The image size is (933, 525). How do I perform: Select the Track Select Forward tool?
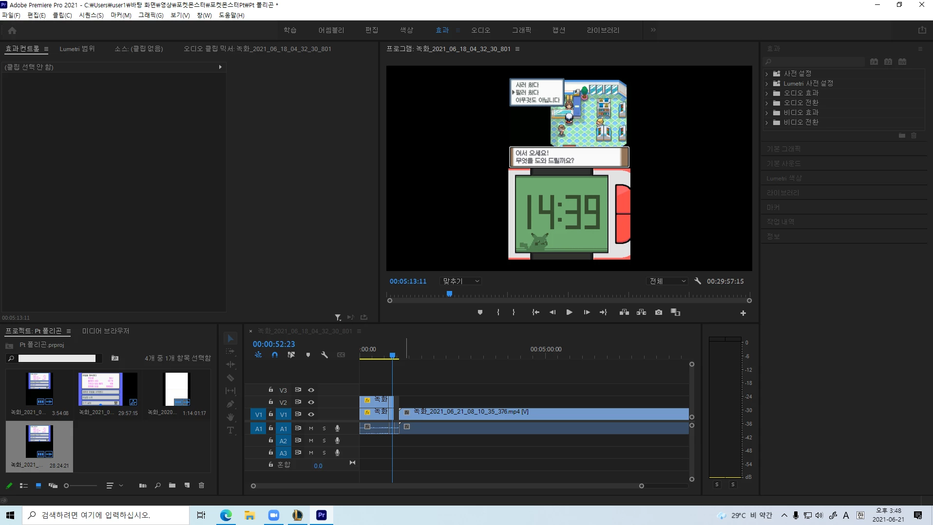(230, 351)
